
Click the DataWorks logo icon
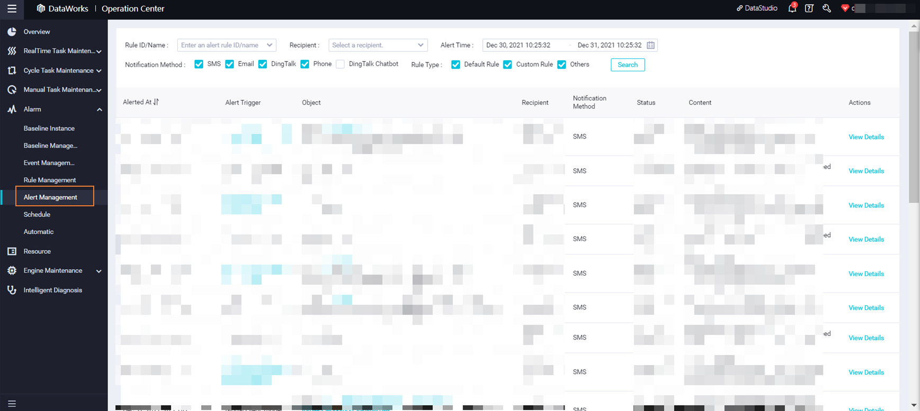pyautogui.click(x=41, y=8)
